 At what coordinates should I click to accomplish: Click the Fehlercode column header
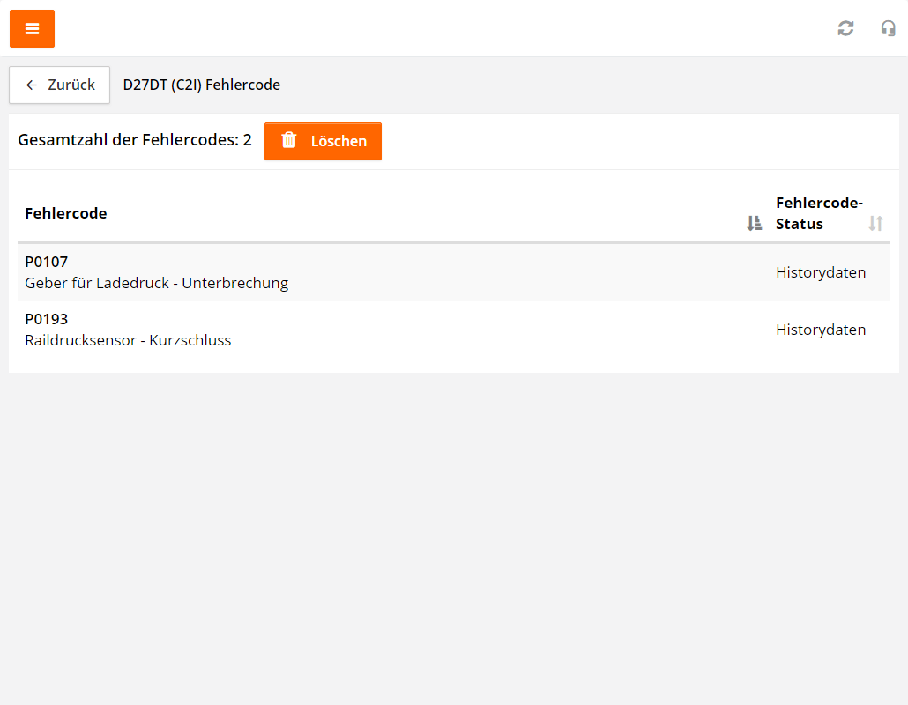(x=66, y=213)
